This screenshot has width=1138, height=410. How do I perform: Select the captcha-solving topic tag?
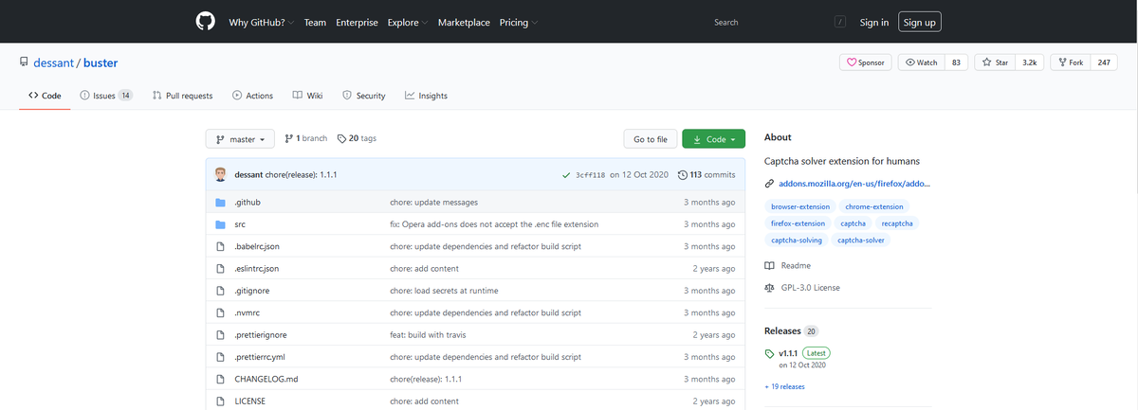[797, 241]
